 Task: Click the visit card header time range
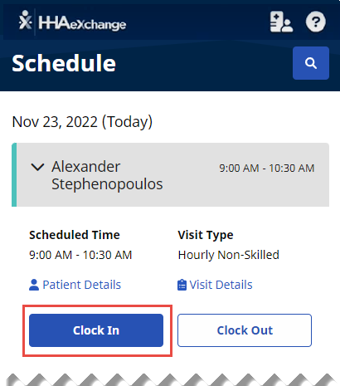[267, 168]
